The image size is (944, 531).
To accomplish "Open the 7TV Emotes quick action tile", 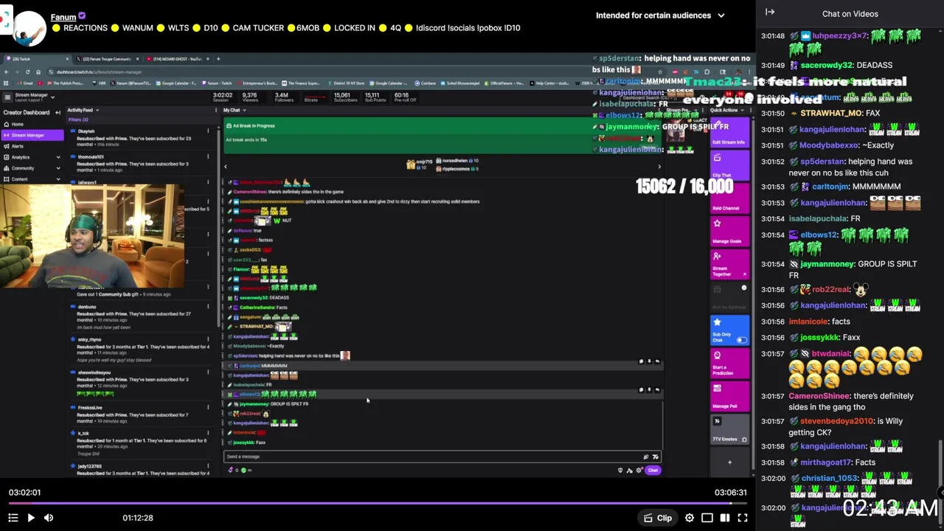I will (x=729, y=429).
